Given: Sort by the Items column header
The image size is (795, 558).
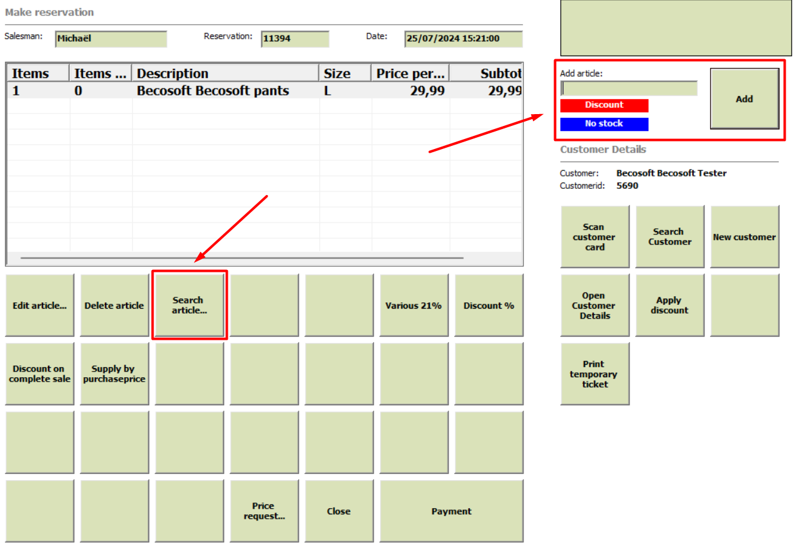Looking at the screenshot, I should click(x=38, y=74).
